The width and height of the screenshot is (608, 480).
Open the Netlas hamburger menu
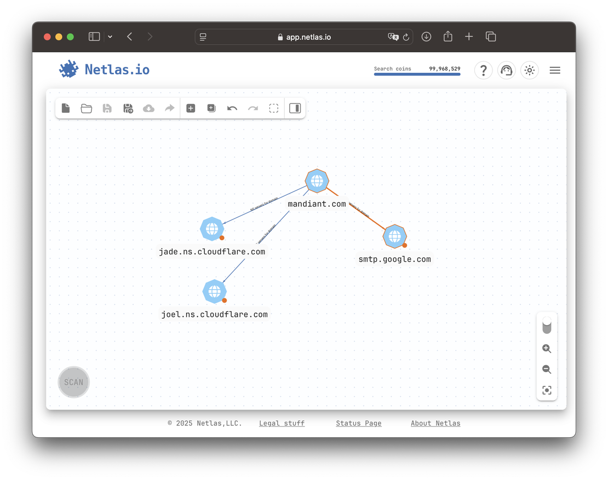click(554, 70)
